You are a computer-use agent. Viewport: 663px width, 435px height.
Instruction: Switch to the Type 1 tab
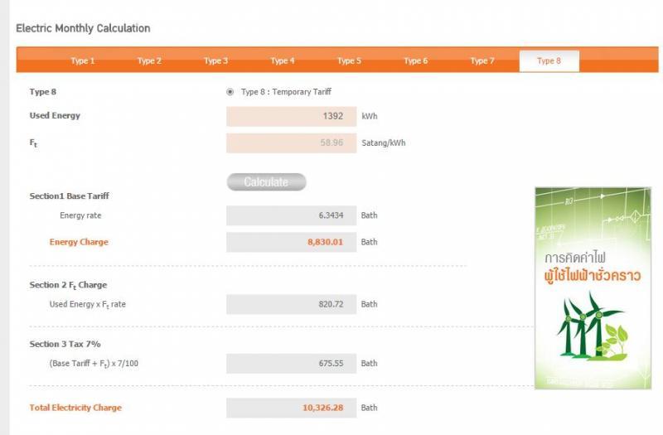coord(82,60)
